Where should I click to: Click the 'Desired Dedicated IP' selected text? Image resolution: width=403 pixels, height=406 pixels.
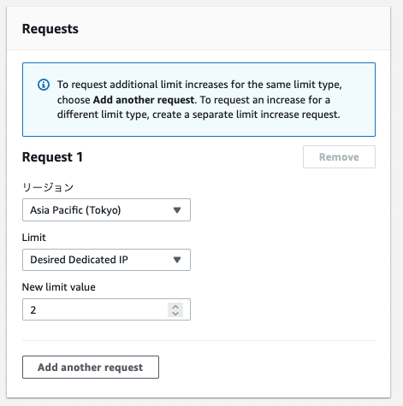tap(79, 260)
